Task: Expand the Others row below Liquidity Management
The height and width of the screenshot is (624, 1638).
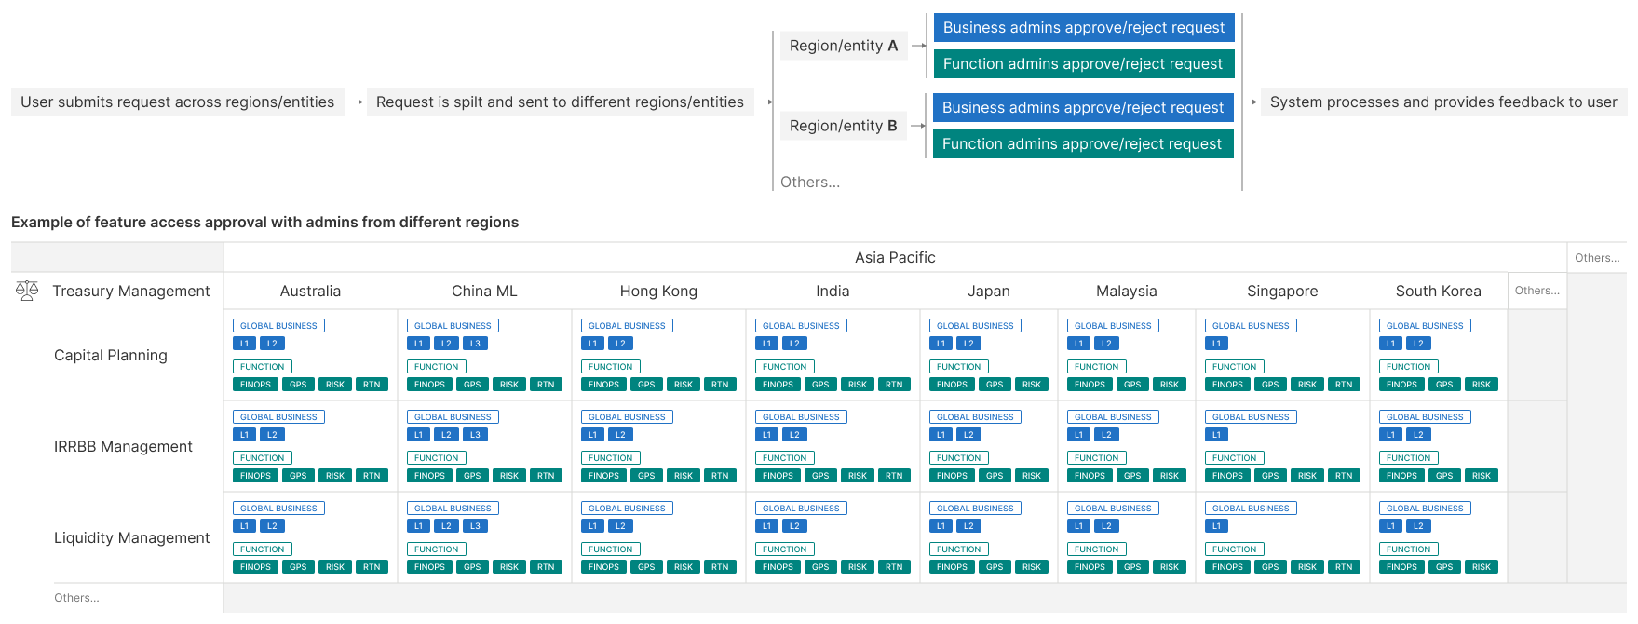Action: coord(76,598)
